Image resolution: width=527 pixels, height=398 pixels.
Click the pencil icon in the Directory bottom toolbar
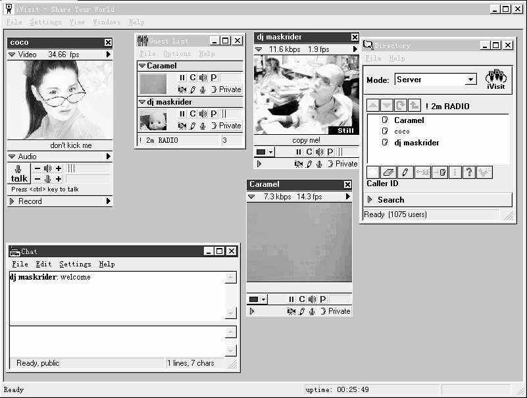[x=405, y=172]
